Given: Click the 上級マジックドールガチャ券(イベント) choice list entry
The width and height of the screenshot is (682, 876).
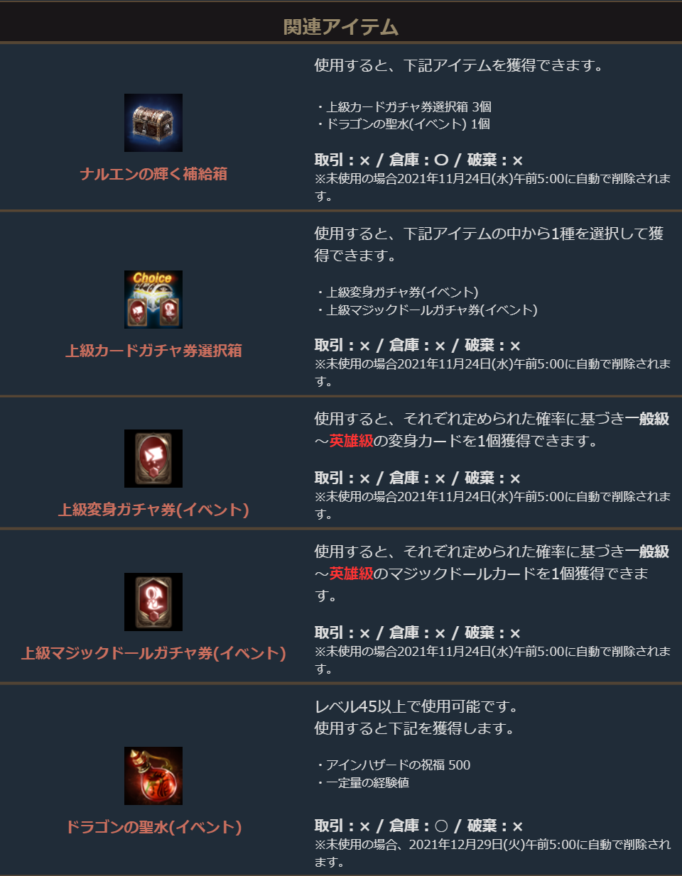Looking at the screenshot, I should pos(427,310).
